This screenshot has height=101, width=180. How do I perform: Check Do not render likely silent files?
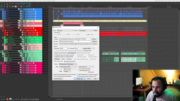(54, 76)
